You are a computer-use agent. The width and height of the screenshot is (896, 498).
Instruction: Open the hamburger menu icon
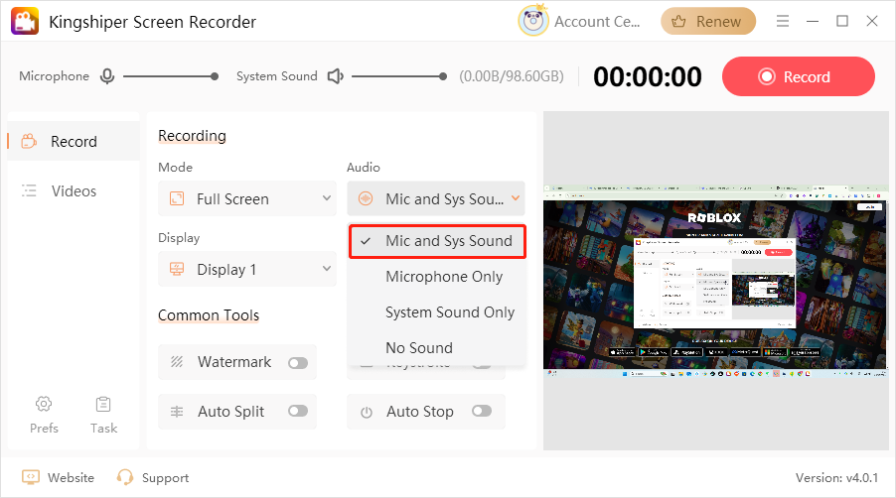coord(783,21)
